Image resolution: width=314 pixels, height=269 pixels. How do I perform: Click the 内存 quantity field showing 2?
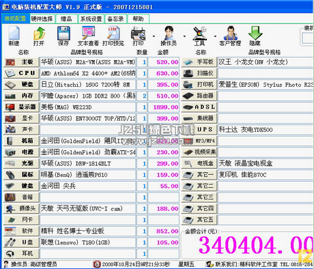[142, 96]
